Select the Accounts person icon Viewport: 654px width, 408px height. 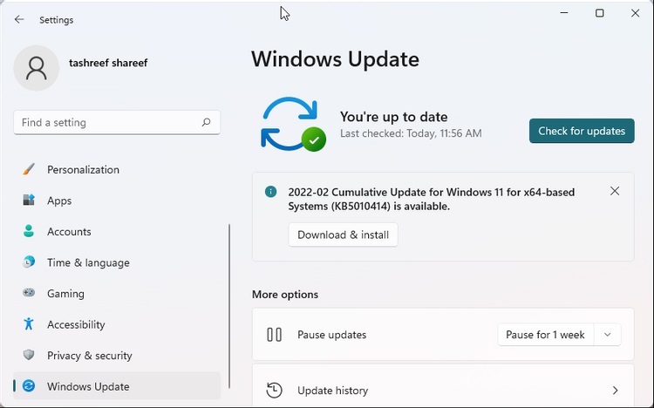point(29,231)
